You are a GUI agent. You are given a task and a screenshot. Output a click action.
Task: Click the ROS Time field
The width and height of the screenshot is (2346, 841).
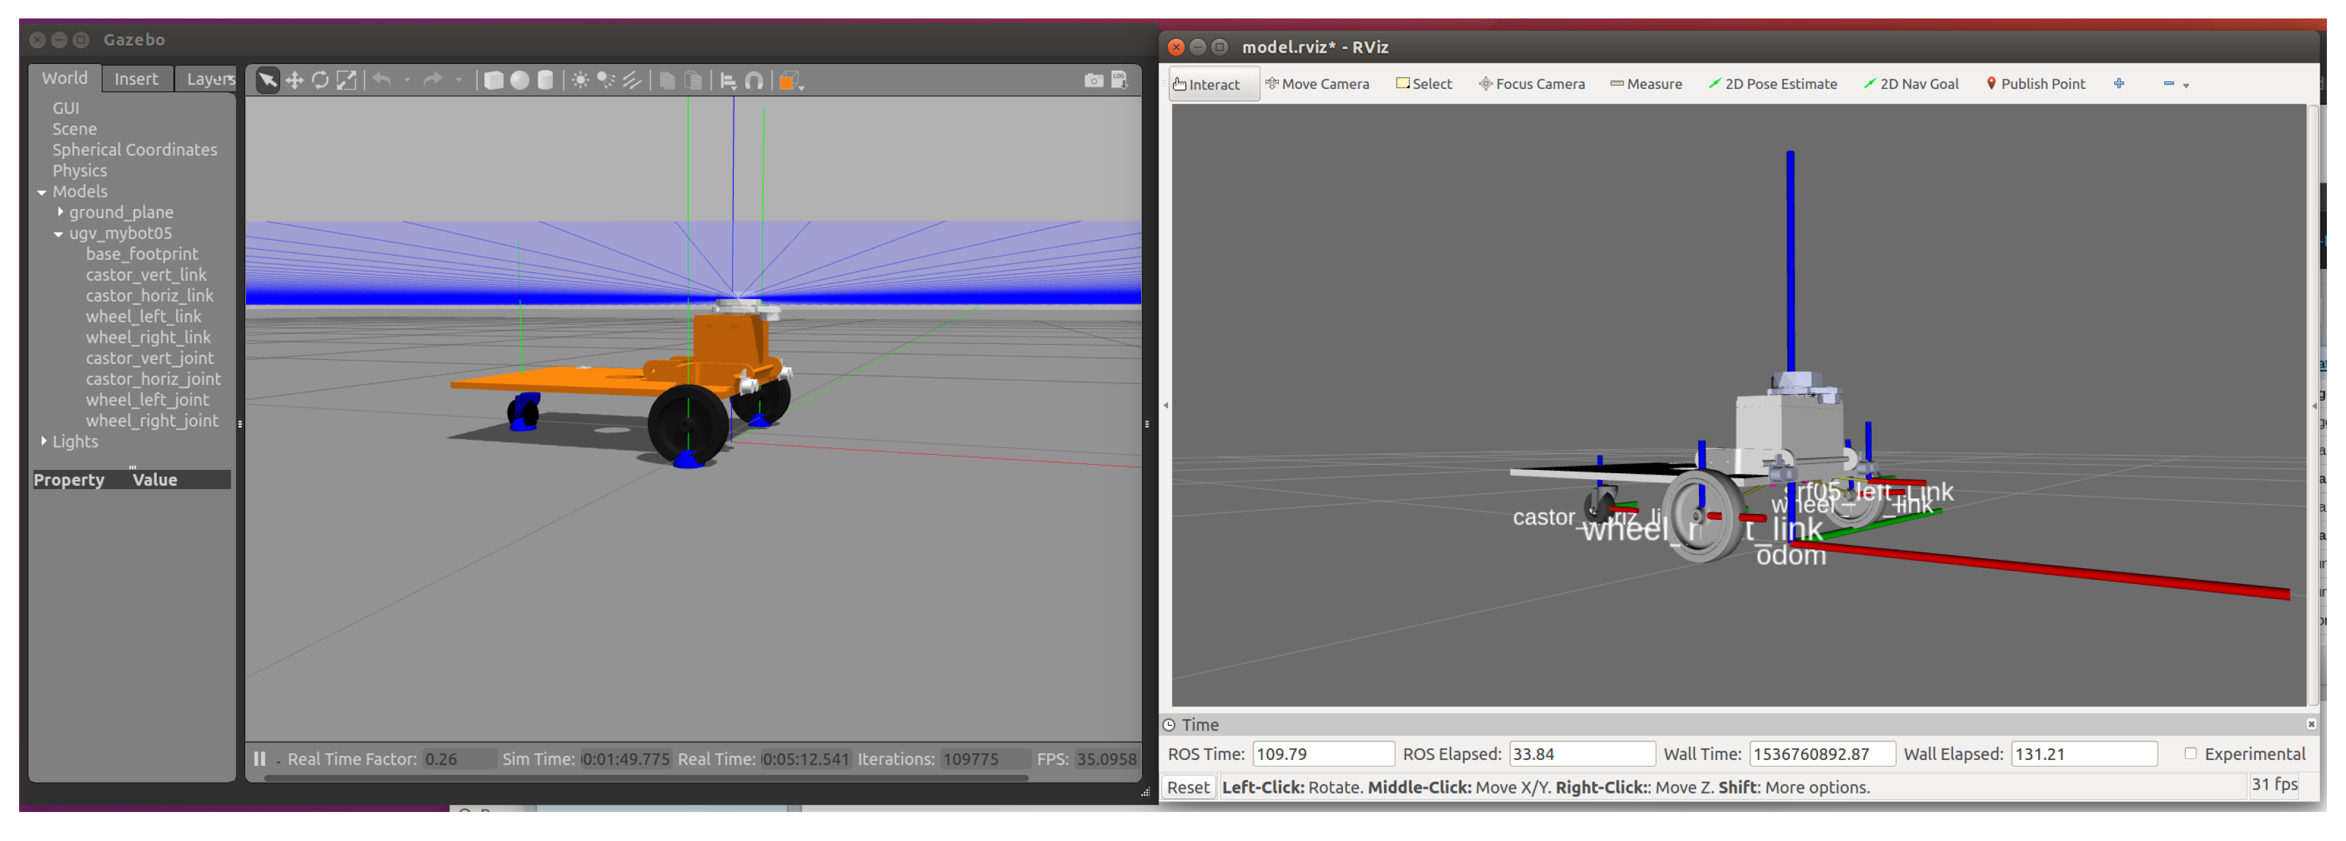click(x=1323, y=755)
